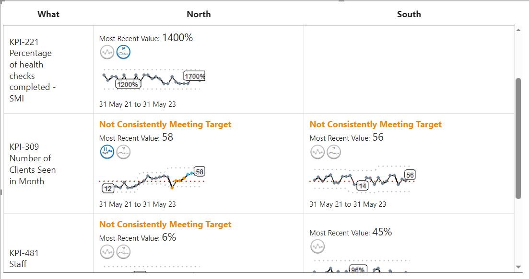
Task: Click the South column header
Action: click(409, 14)
